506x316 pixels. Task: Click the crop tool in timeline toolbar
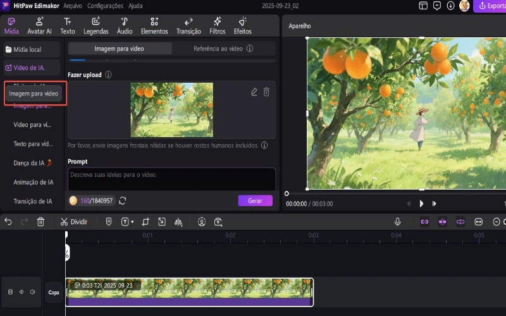(145, 222)
